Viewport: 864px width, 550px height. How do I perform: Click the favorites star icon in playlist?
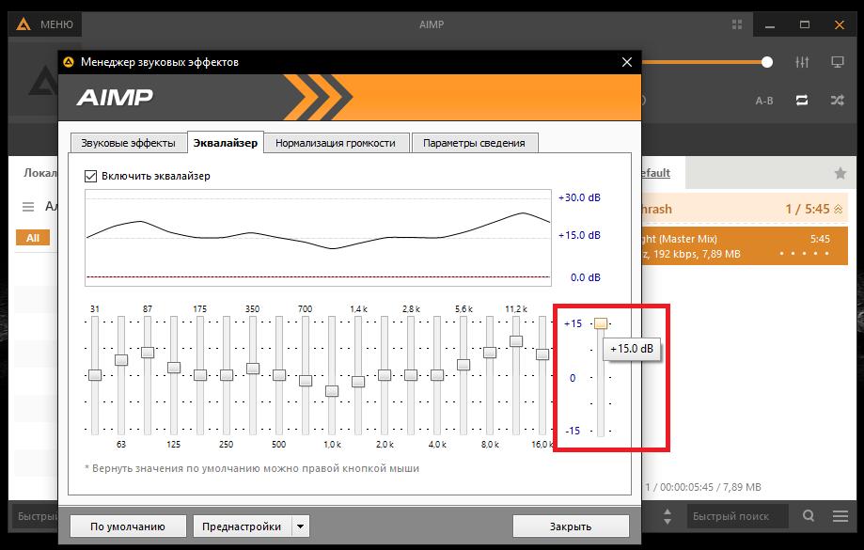[x=840, y=174]
